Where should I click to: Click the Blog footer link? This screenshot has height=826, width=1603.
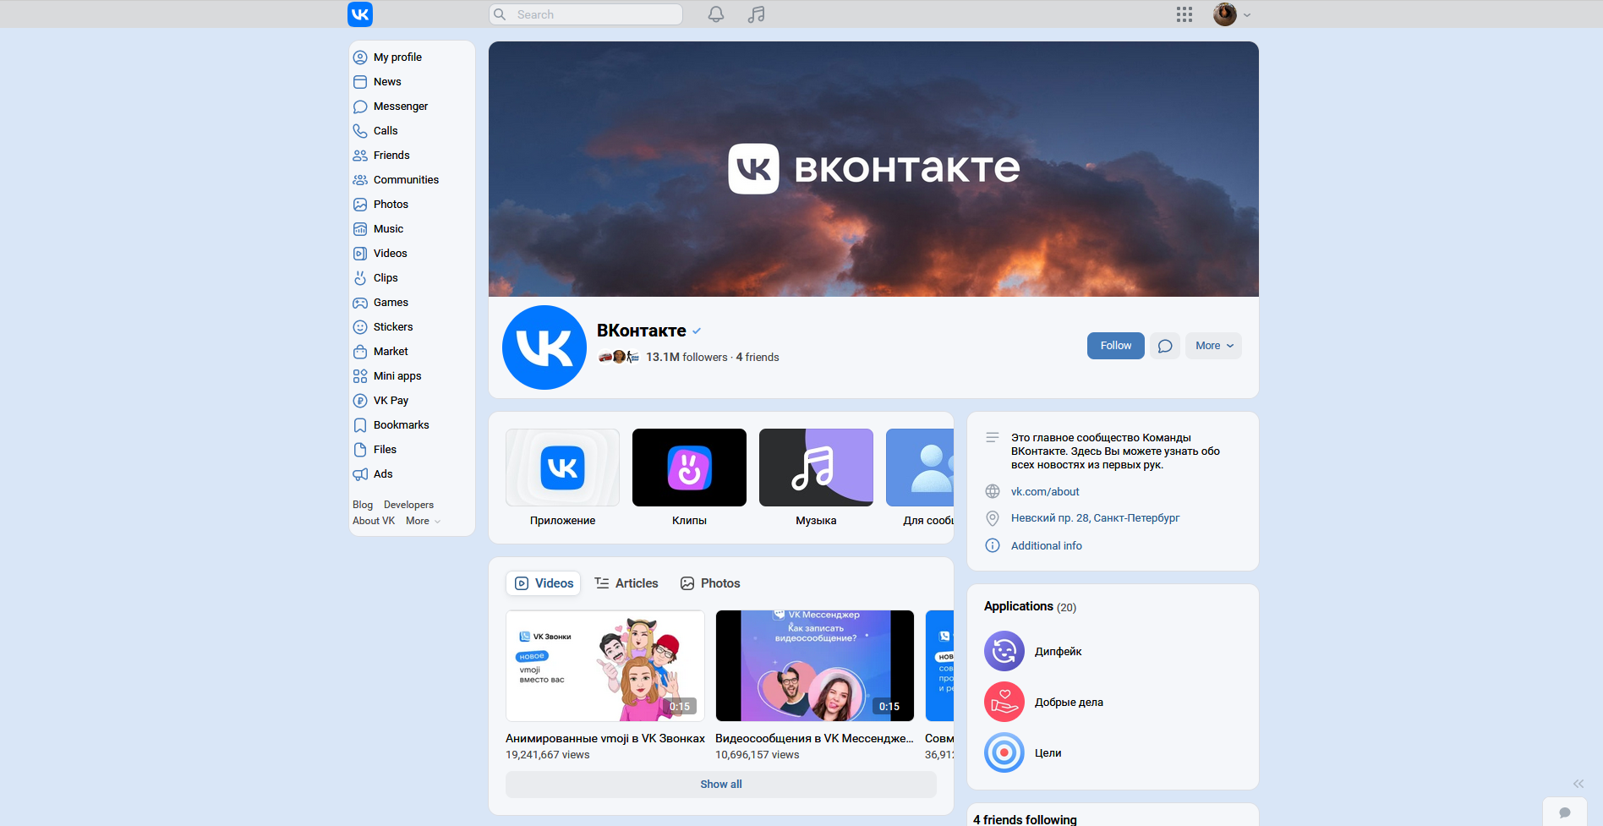(363, 505)
